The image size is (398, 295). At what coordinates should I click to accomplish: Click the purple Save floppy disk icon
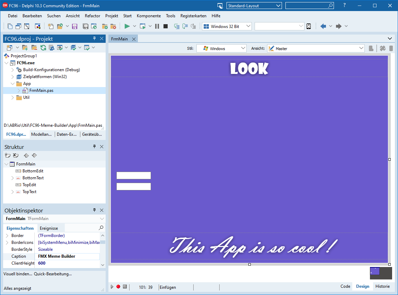(74, 26)
